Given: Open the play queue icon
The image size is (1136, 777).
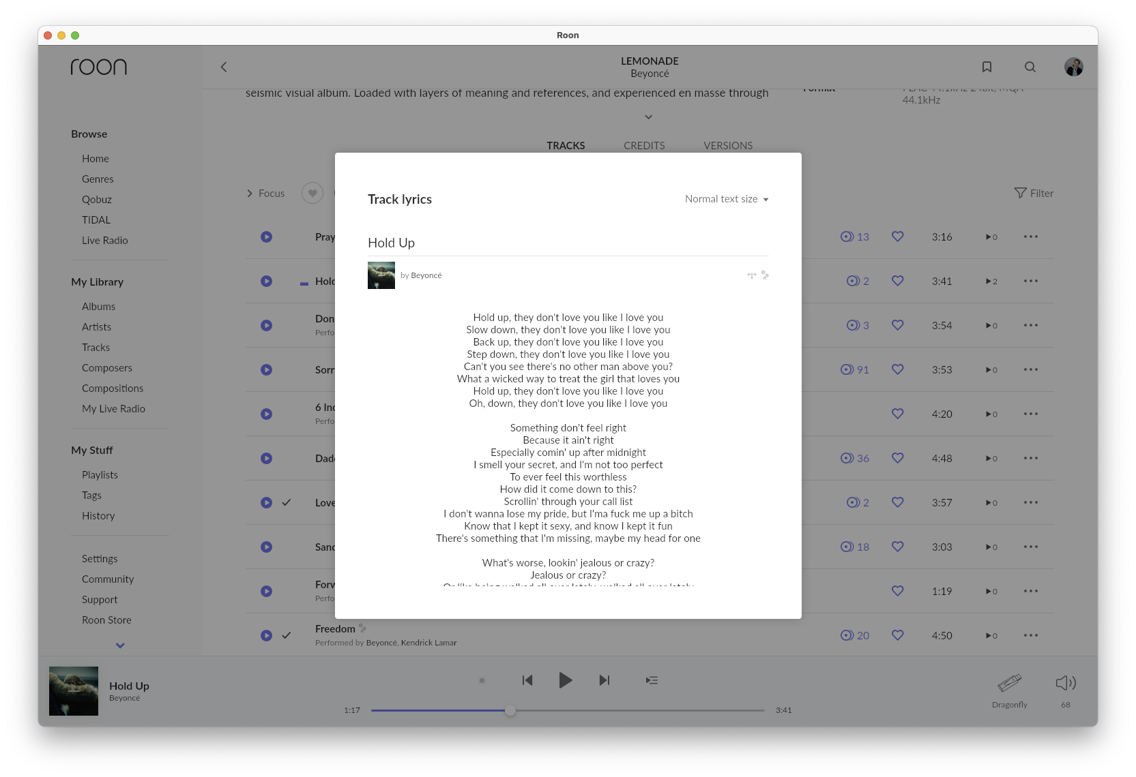Looking at the screenshot, I should (652, 680).
